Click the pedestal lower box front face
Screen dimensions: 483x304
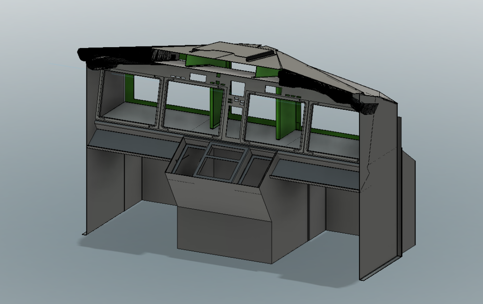tap(225, 236)
